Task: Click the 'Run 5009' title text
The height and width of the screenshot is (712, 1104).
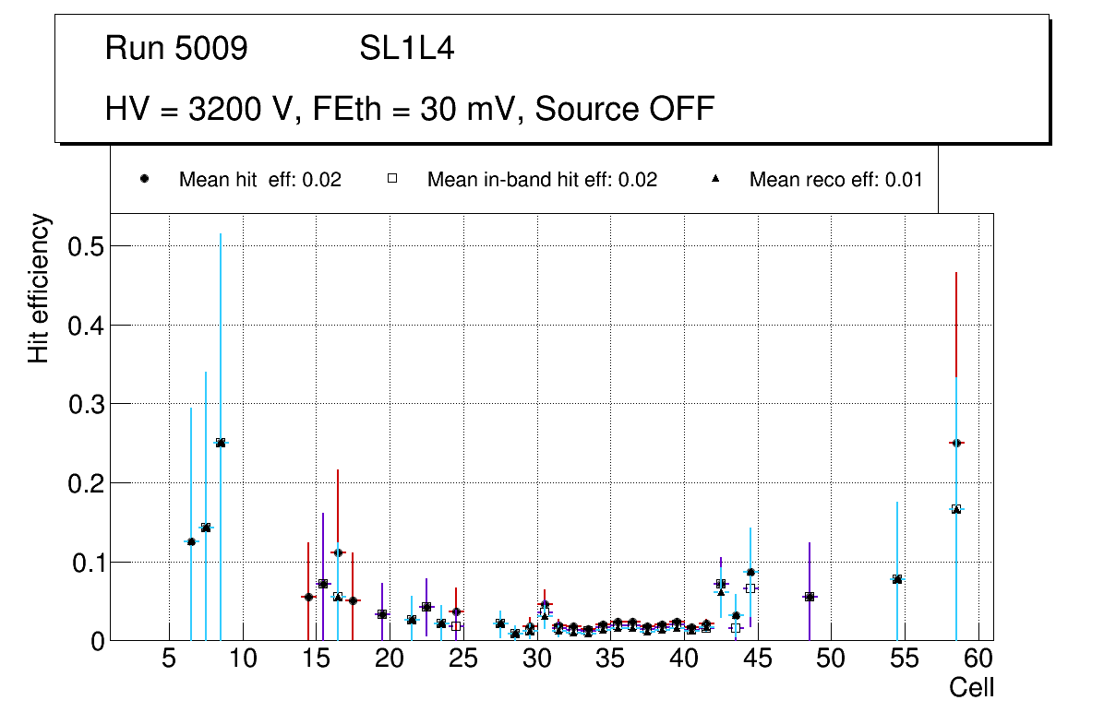Action: [176, 49]
